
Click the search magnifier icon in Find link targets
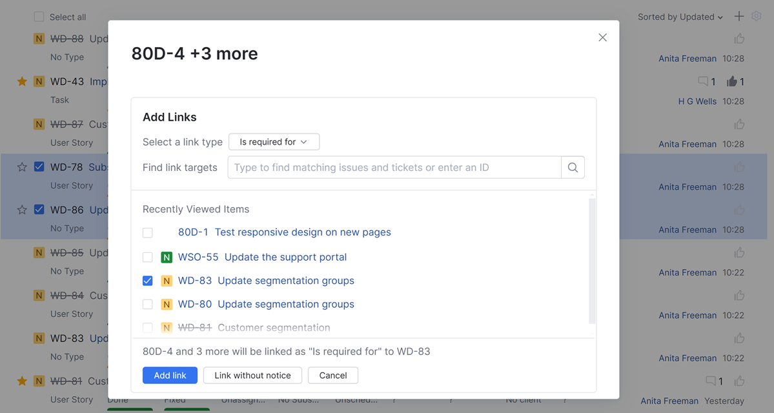click(573, 168)
